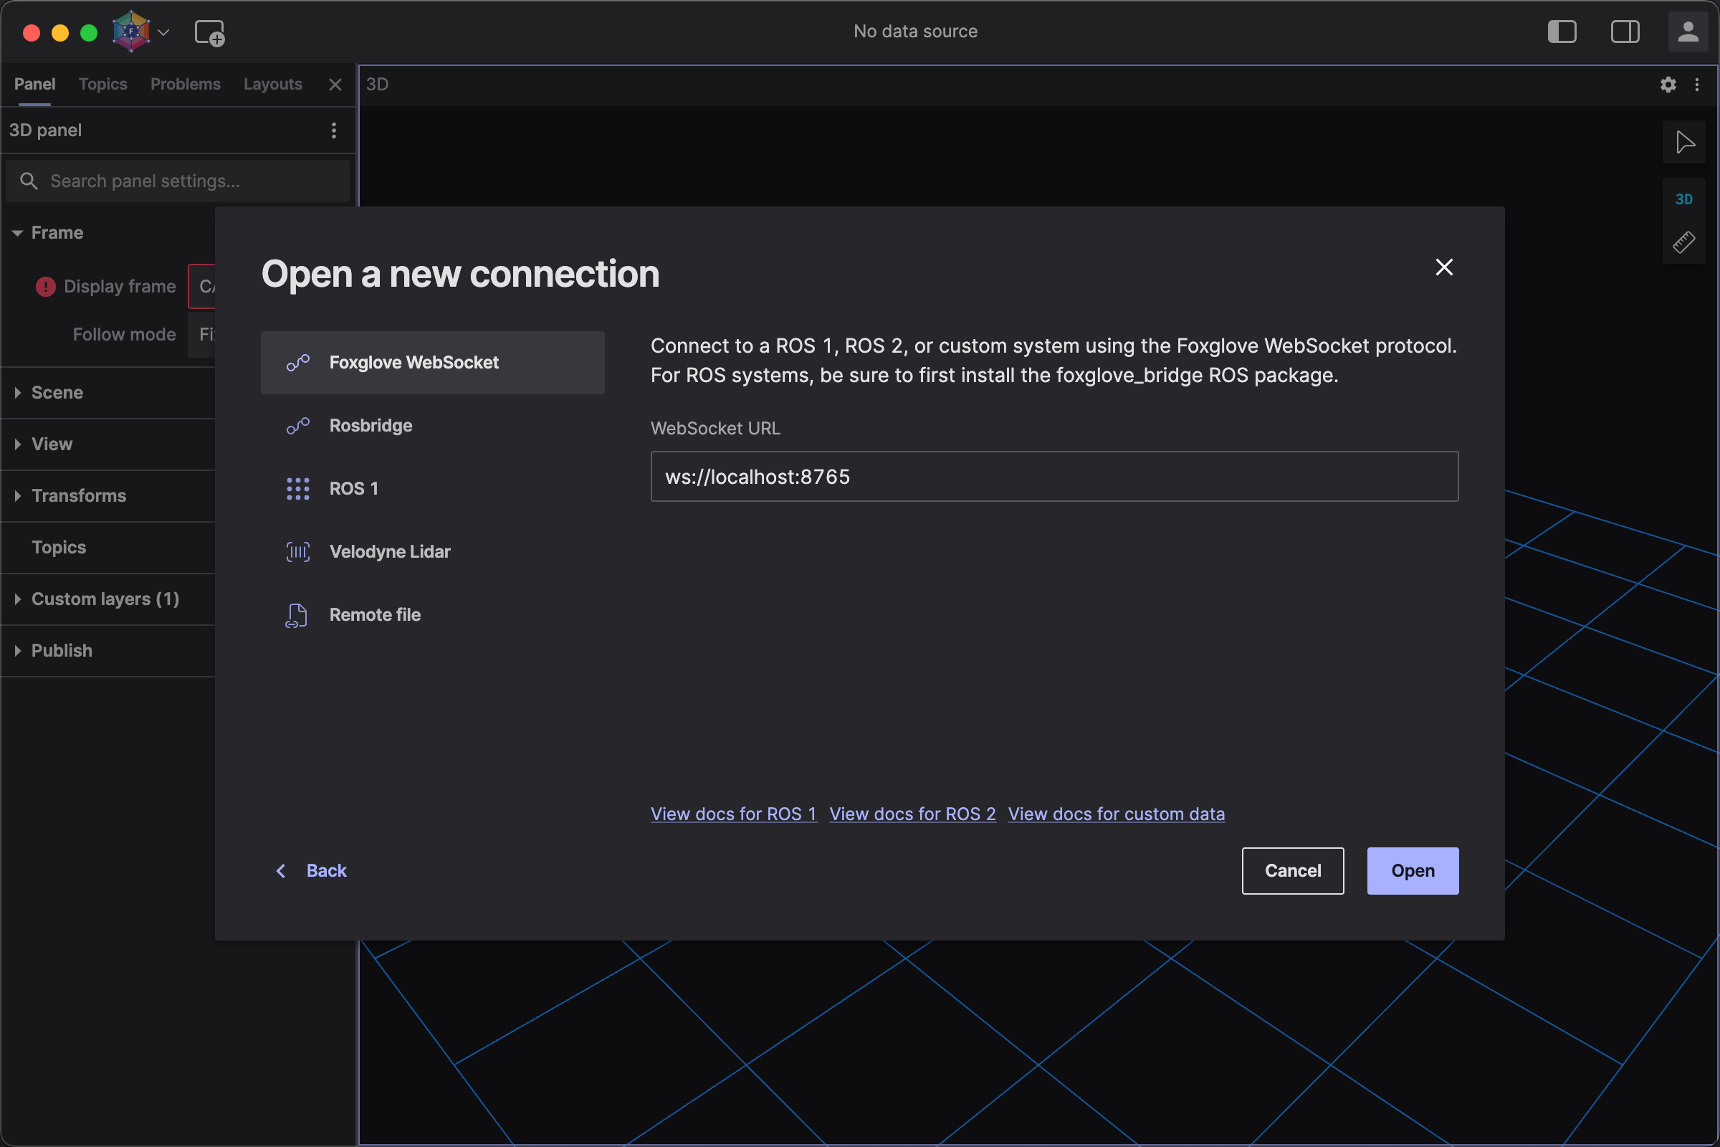Click the Velodyne Lidar icon
The width and height of the screenshot is (1720, 1147).
[297, 551]
